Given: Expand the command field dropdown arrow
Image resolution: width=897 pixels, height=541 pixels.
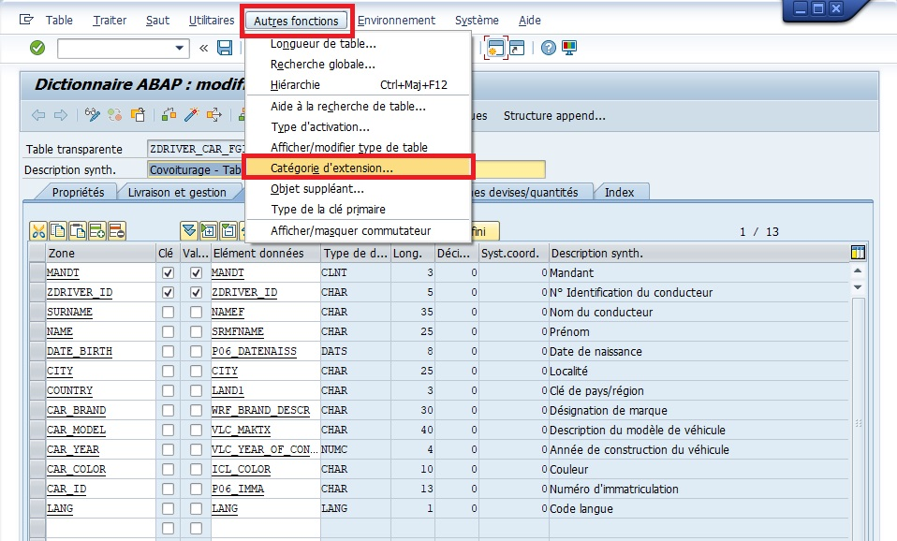Looking at the screenshot, I should (x=181, y=48).
